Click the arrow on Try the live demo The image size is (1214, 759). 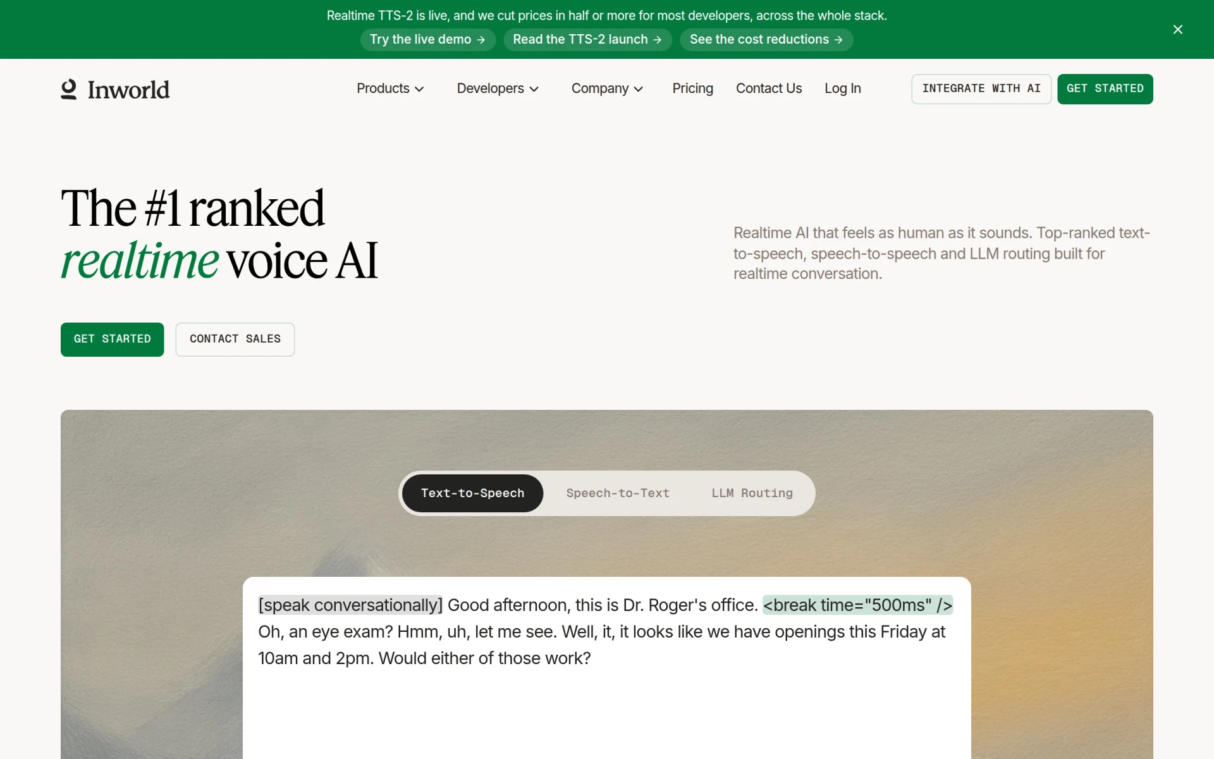click(x=481, y=40)
